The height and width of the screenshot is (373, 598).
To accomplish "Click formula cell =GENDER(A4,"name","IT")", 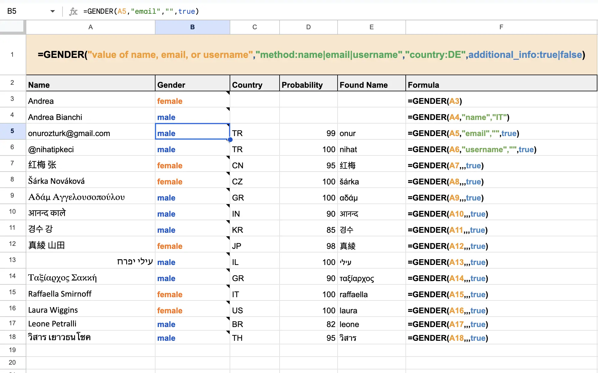I will pos(501,115).
